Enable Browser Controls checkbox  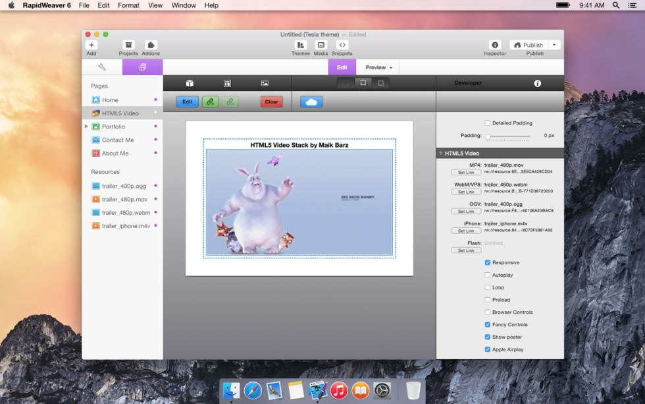coord(488,312)
